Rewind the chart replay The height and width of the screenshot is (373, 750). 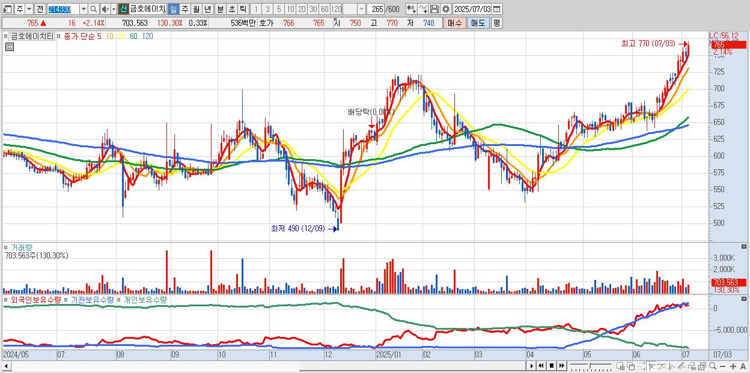(541, 366)
